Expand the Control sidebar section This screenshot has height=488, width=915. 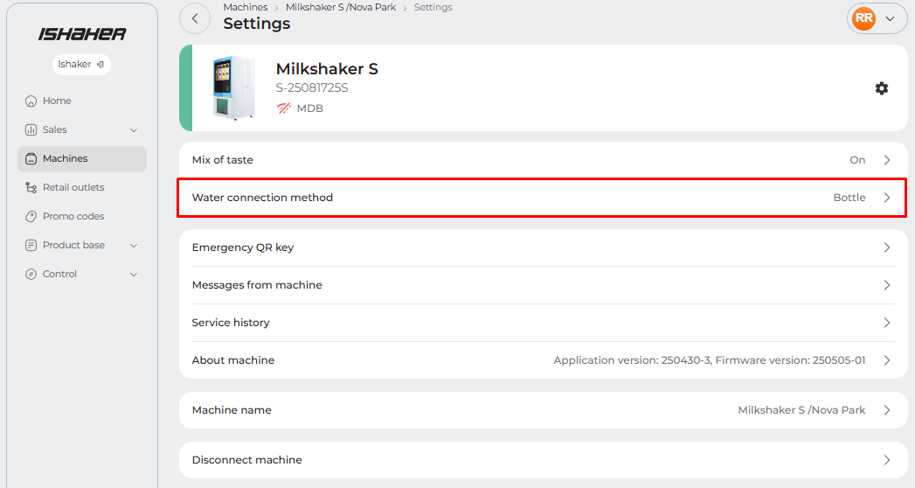tap(134, 274)
